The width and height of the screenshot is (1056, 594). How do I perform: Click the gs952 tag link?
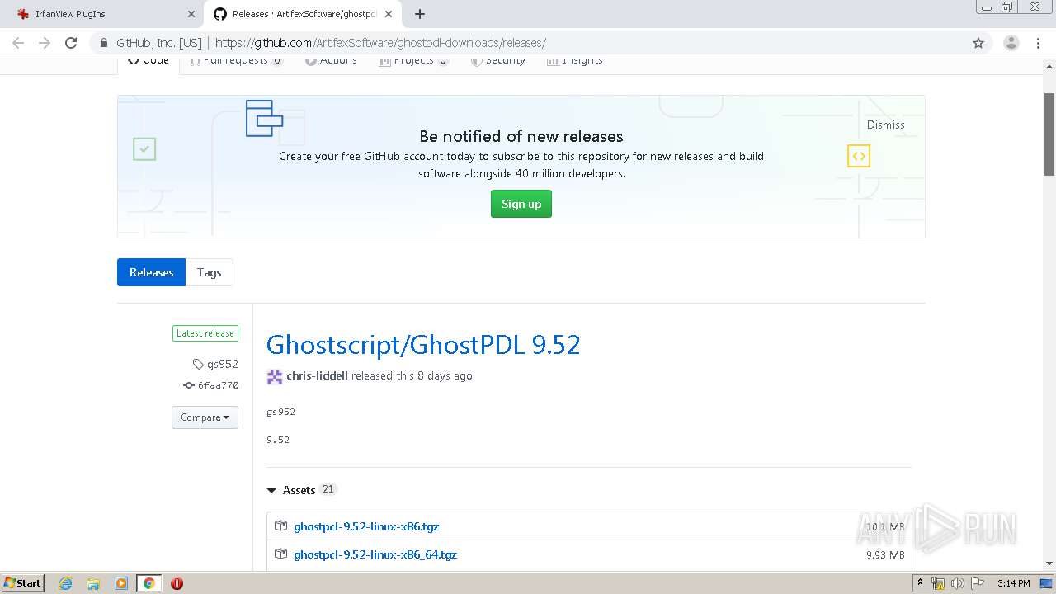pyautogui.click(x=223, y=364)
